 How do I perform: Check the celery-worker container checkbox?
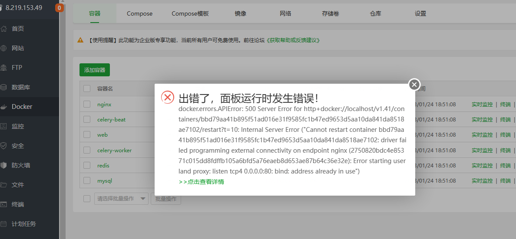point(87,150)
